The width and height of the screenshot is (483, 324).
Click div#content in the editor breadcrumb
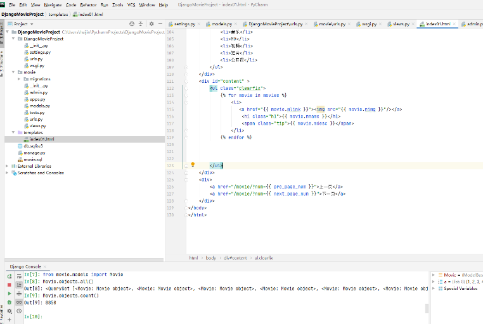click(x=235, y=258)
